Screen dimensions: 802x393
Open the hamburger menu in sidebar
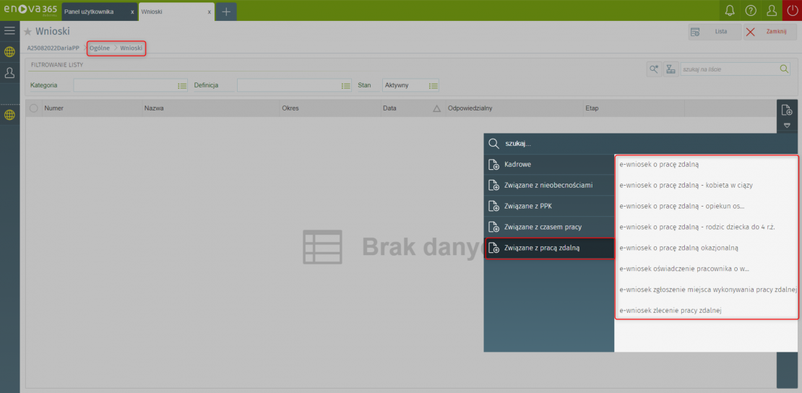click(9, 30)
